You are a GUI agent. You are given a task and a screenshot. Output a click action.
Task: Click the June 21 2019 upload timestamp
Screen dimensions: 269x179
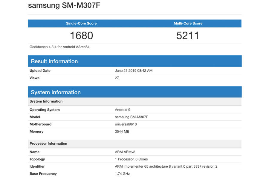tap(133, 71)
